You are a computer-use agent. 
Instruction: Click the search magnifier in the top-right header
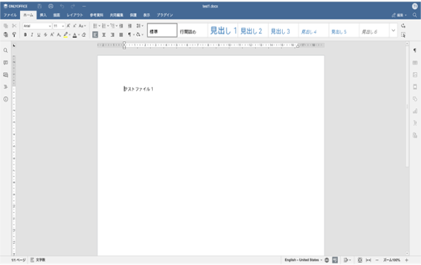click(x=415, y=15)
